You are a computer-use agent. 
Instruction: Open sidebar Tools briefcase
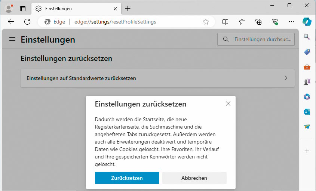pos(307,67)
